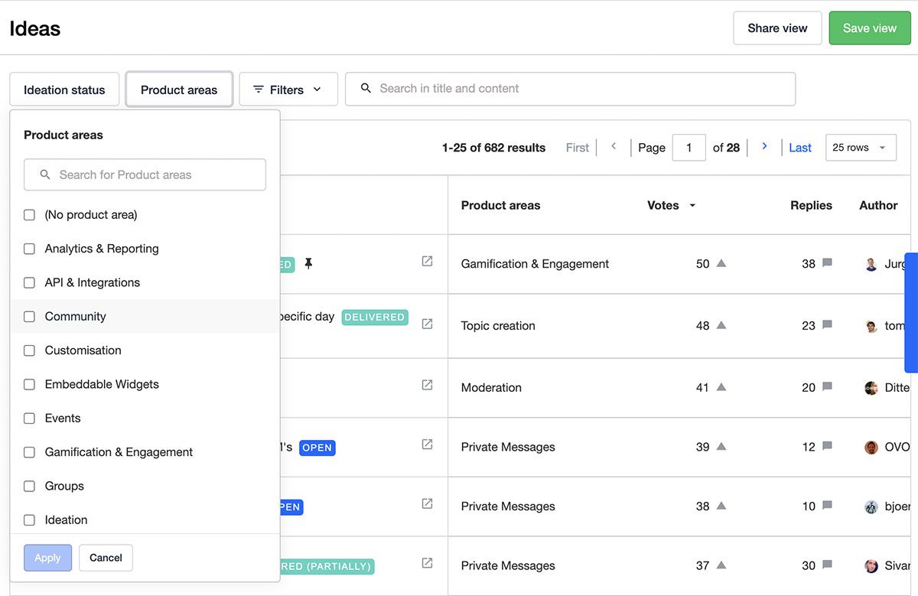Click the pin icon on the first idea
Image resolution: width=918 pixels, height=596 pixels.
coord(308,264)
